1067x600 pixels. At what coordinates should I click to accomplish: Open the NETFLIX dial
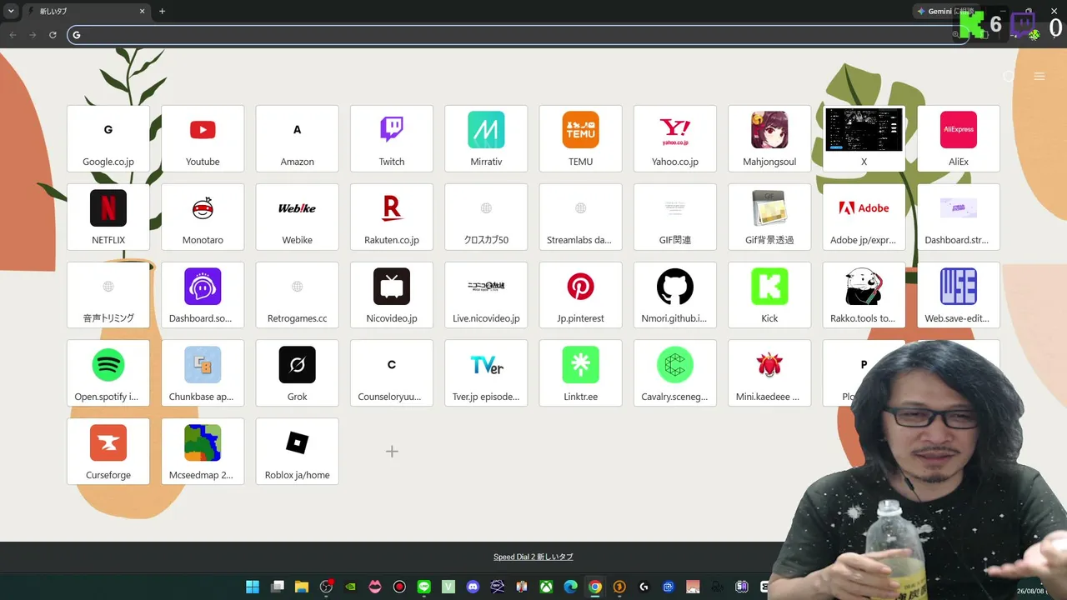tap(108, 217)
